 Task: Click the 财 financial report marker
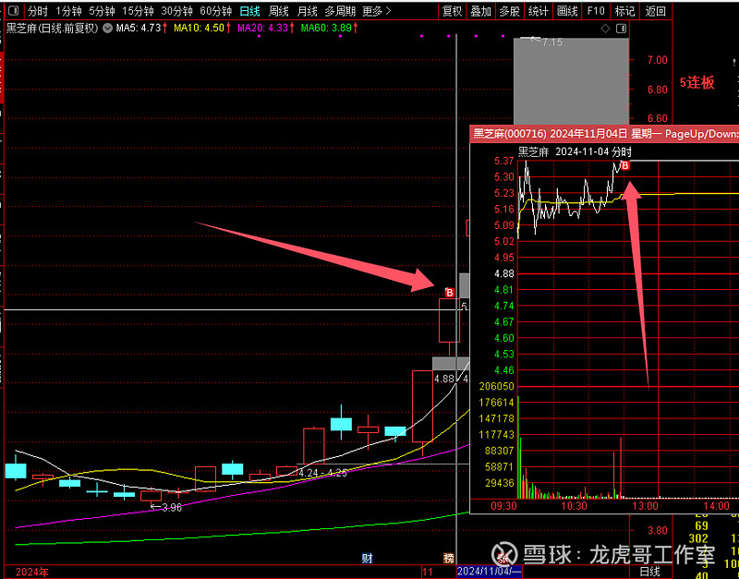click(x=367, y=559)
